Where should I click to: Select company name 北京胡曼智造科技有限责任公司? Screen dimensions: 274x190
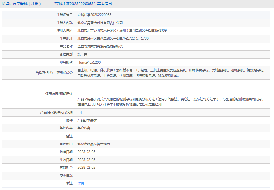click(100, 23)
